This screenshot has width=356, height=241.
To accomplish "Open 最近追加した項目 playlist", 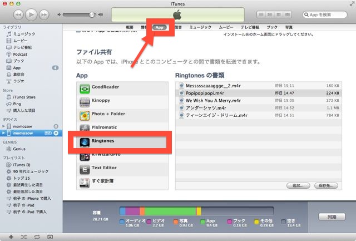I will pyautogui.click(x=31, y=191).
